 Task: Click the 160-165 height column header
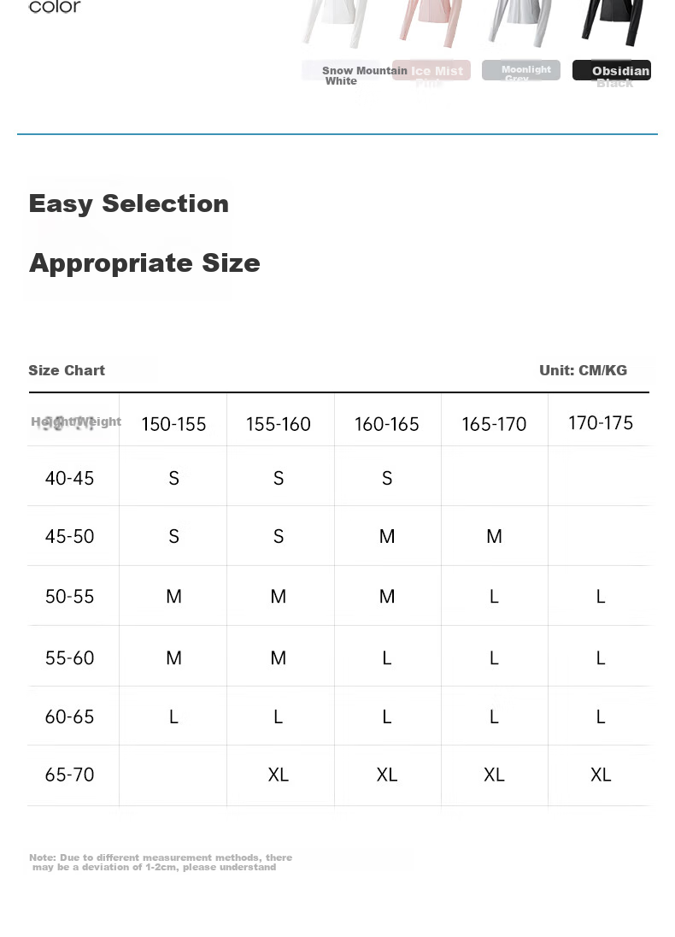point(387,424)
